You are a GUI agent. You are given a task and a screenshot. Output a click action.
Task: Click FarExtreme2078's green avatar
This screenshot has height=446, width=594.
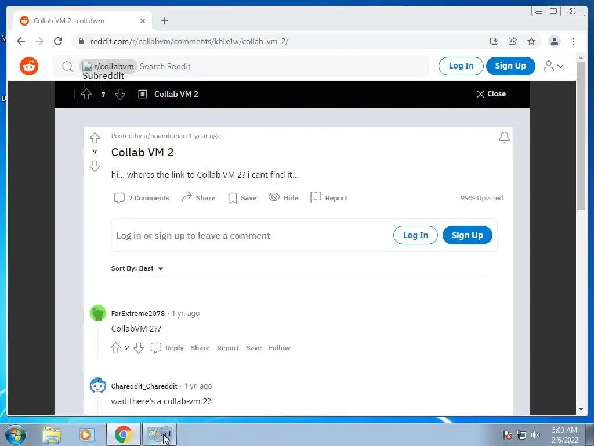[97, 313]
